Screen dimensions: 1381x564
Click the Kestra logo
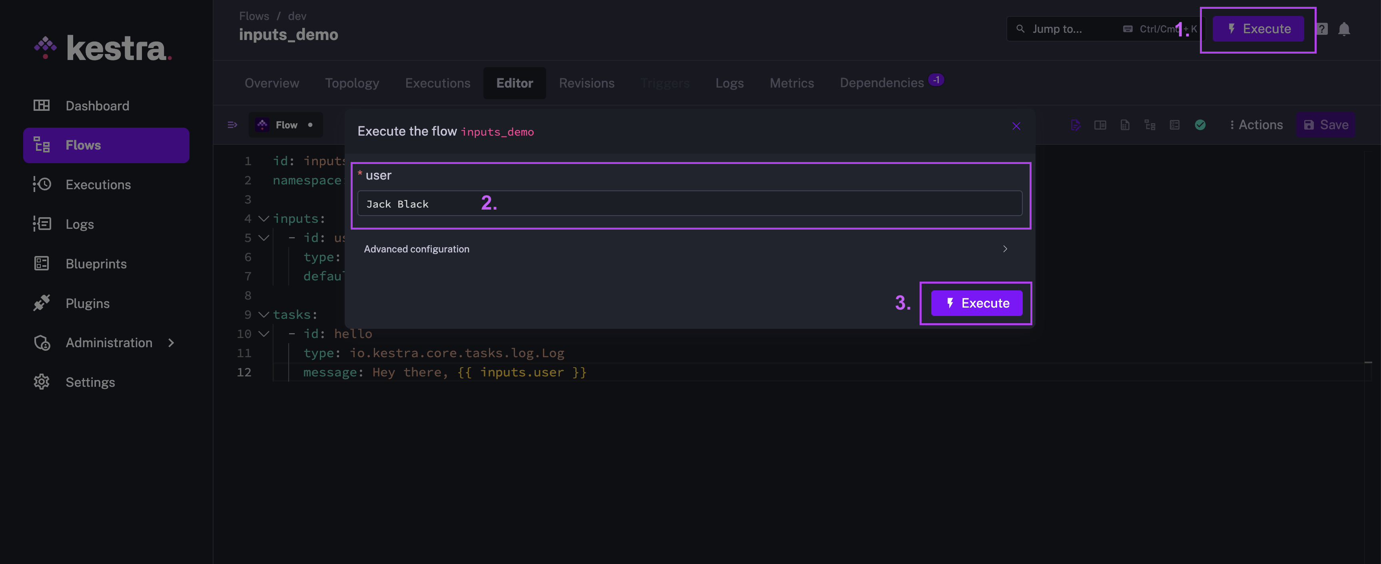(102, 48)
